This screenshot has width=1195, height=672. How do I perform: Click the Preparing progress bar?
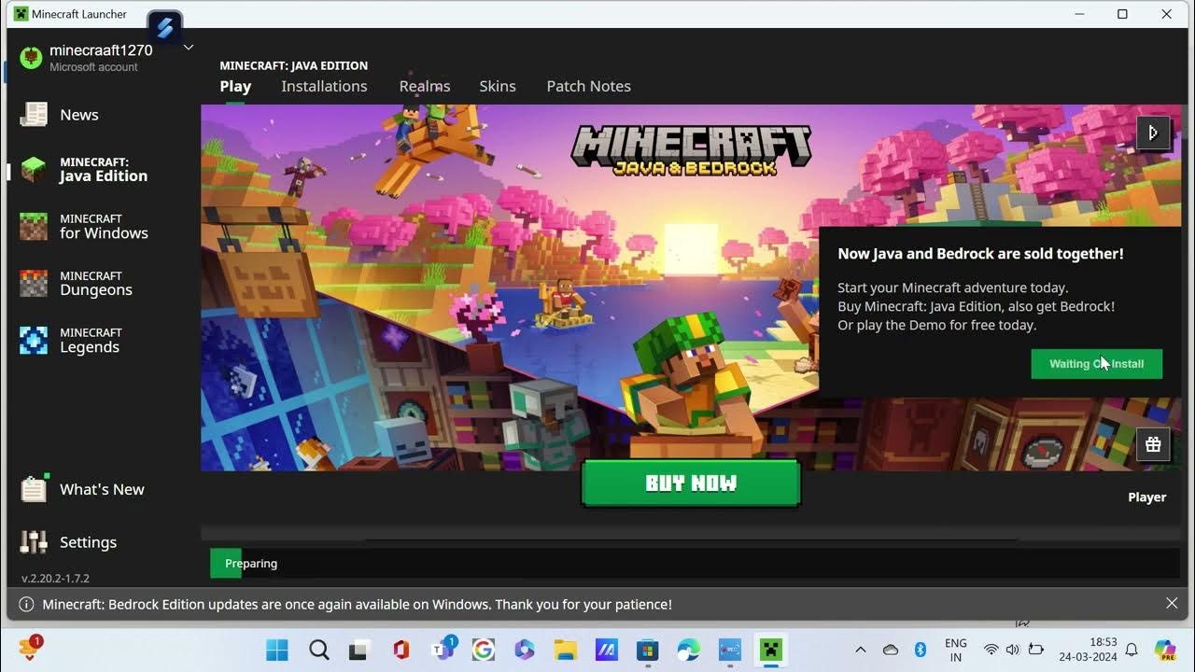click(x=696, y=563)
